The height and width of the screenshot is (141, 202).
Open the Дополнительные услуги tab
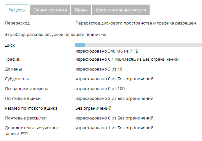pos(121,10)
